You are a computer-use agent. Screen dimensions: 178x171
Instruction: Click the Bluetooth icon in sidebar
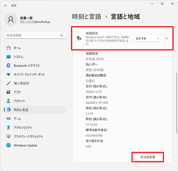coord(9,66)
